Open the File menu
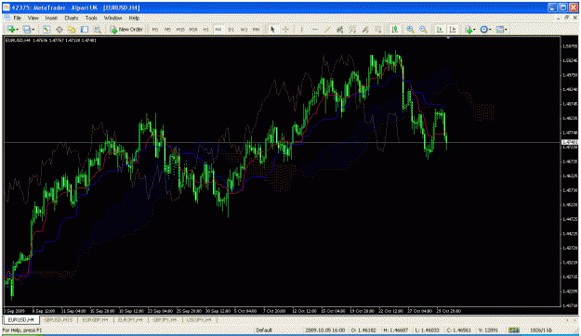This screenshot has width=581, height=336. pyautogui.click(x=18, y=18)
